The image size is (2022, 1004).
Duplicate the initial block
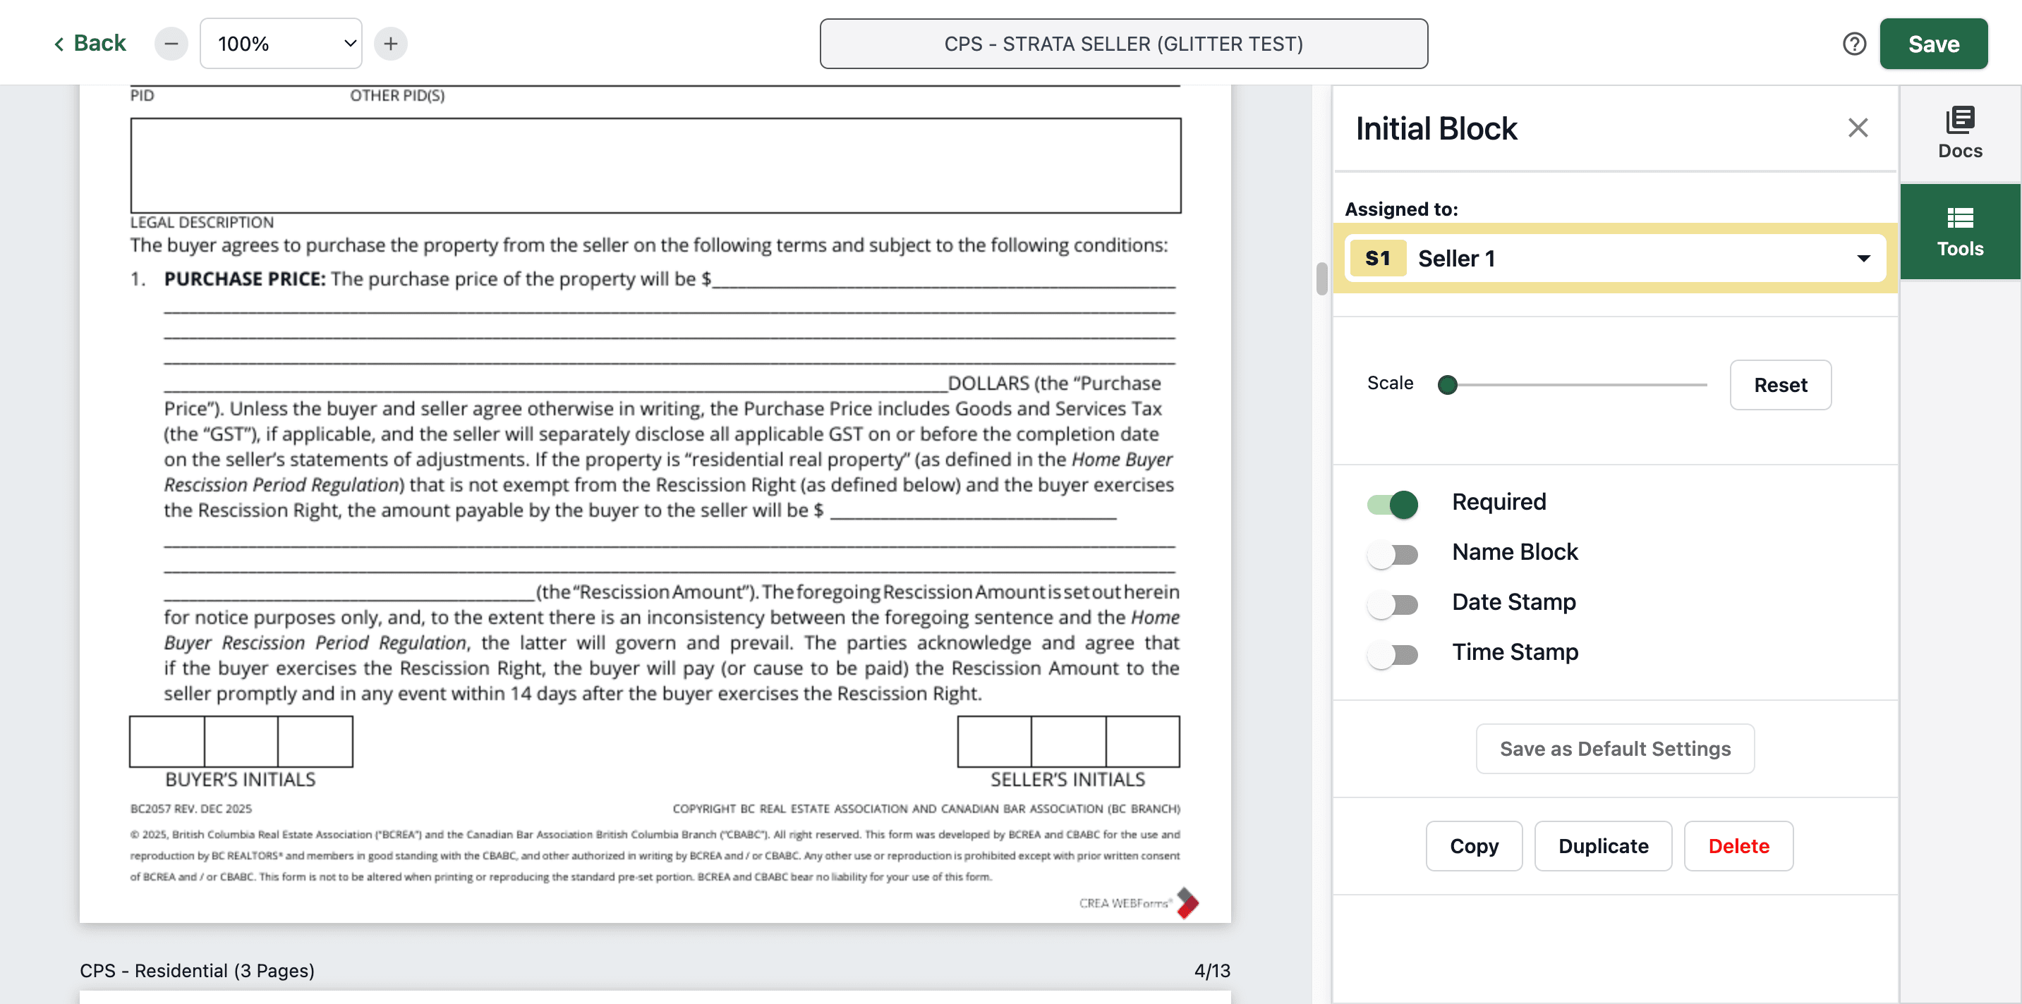click(1603, 846)
